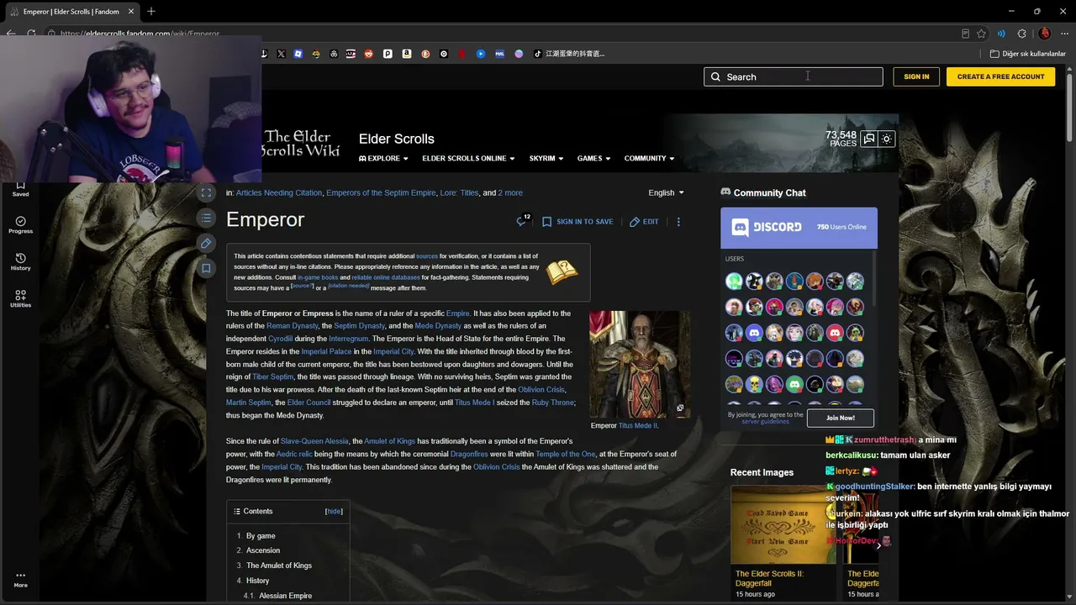Open The Elder Scrolls II: Daggerfall recent image
The width and height of the screenshot is (1076, 605).
(x=783, y=524)
